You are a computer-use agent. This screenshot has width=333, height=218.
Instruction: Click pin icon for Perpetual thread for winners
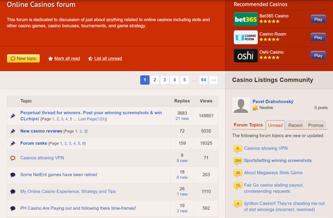tap(13, 116)
